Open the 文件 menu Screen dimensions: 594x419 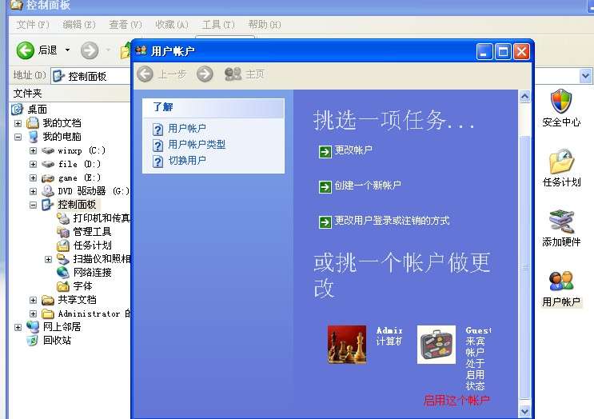pos(33,25)
